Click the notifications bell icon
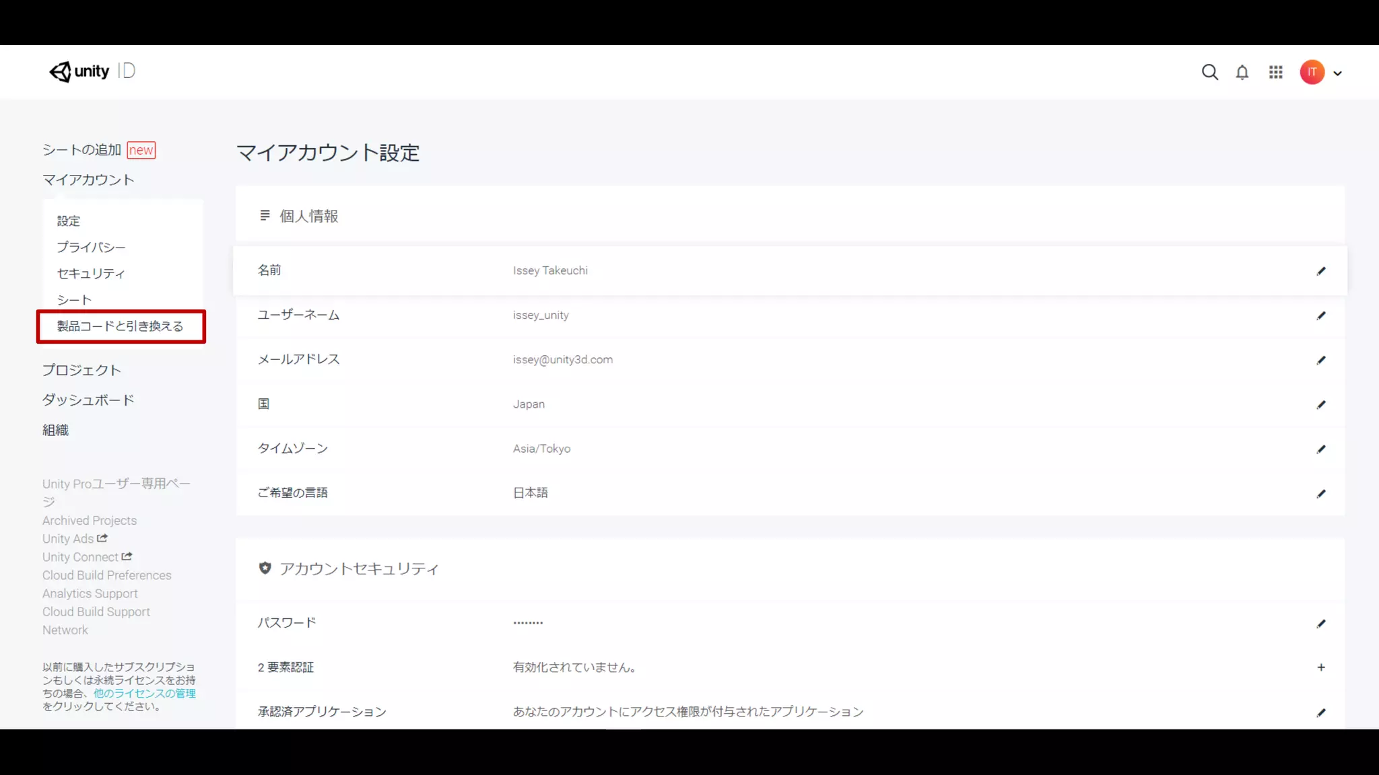 point(1242,72)
